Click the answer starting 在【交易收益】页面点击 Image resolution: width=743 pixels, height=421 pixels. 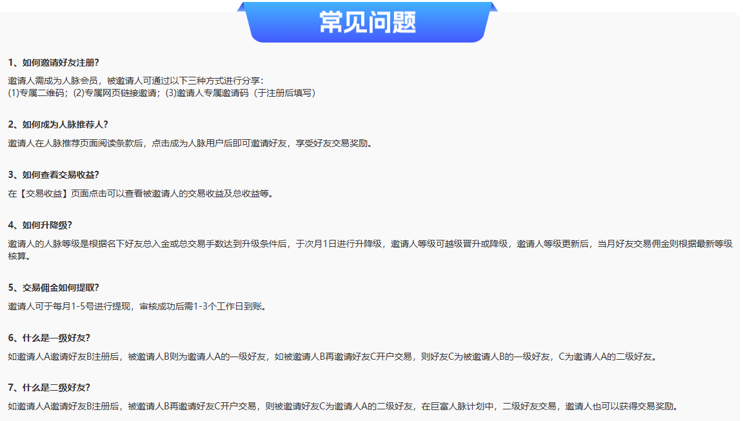coord(141,193)
